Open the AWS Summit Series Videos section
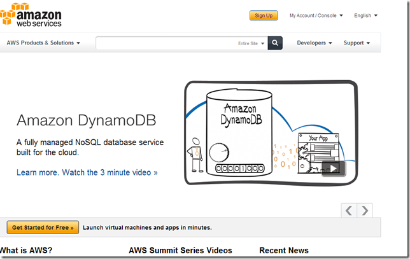The image size is (410, 259). point(180,251)
